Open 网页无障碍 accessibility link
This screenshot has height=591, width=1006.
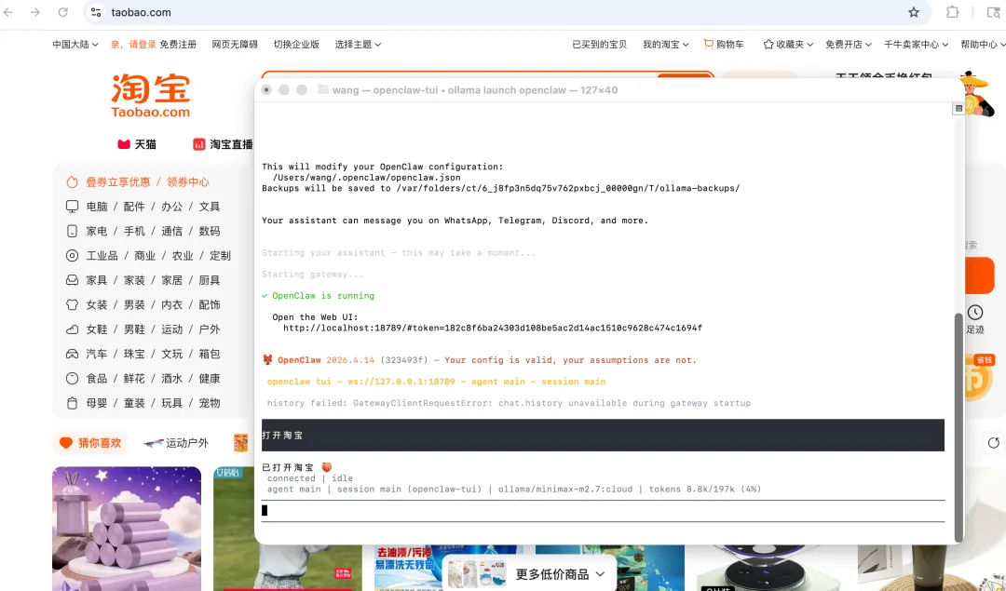click(x=235, y=45)
